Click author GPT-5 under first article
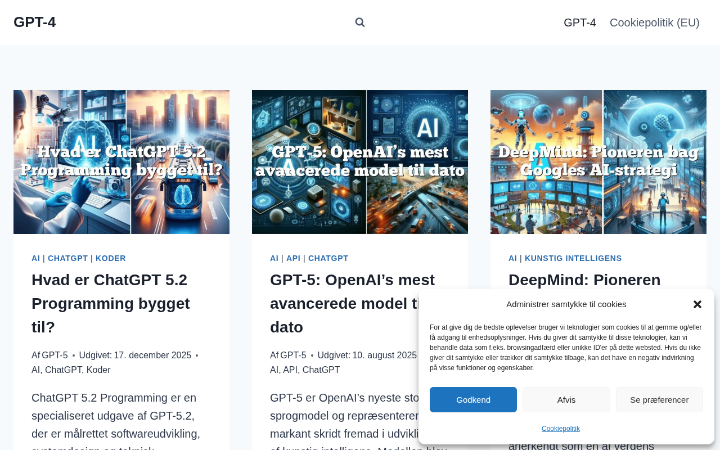This screenshot has height=450, width=720. point(55,355)
